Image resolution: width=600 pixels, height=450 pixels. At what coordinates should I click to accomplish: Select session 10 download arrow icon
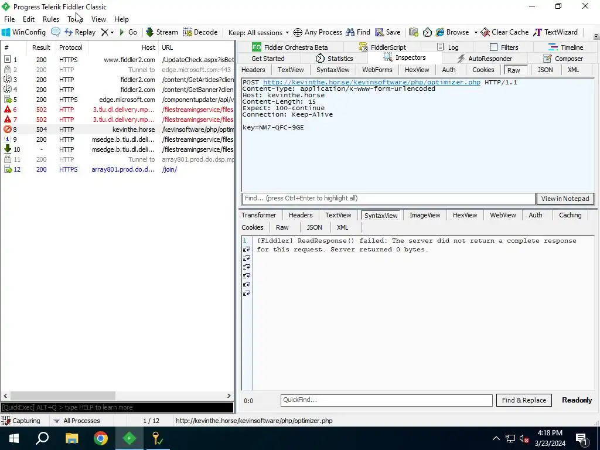[x=7, y=149]
